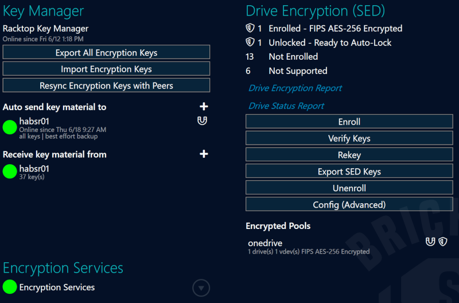Open the Drive Encryption Report

click(295, 88)
